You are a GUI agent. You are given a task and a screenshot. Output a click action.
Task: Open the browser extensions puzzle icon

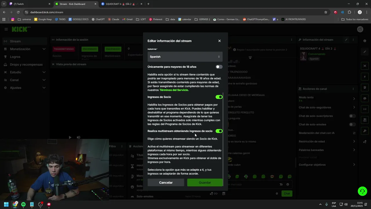coord(349,12)
